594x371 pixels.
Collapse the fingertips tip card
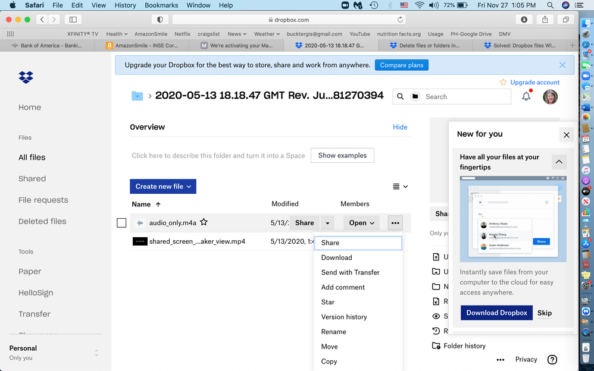coord(559,162)
